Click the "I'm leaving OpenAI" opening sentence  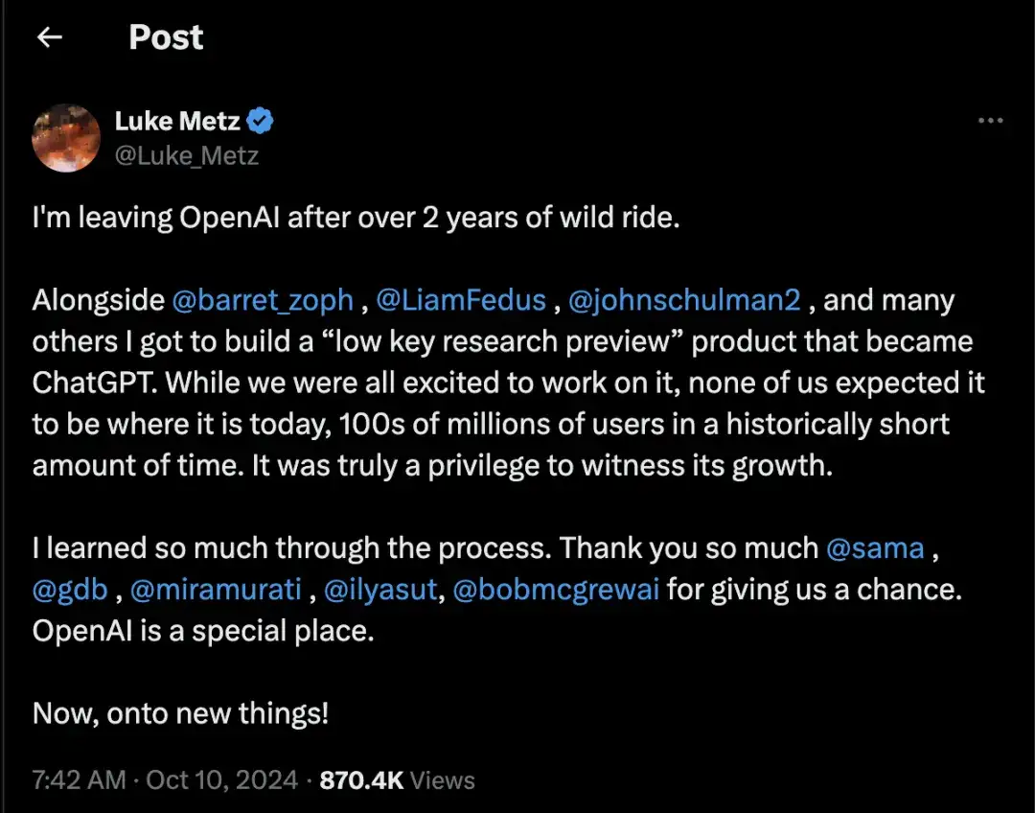pyautogui.click(x=356, y=218)
